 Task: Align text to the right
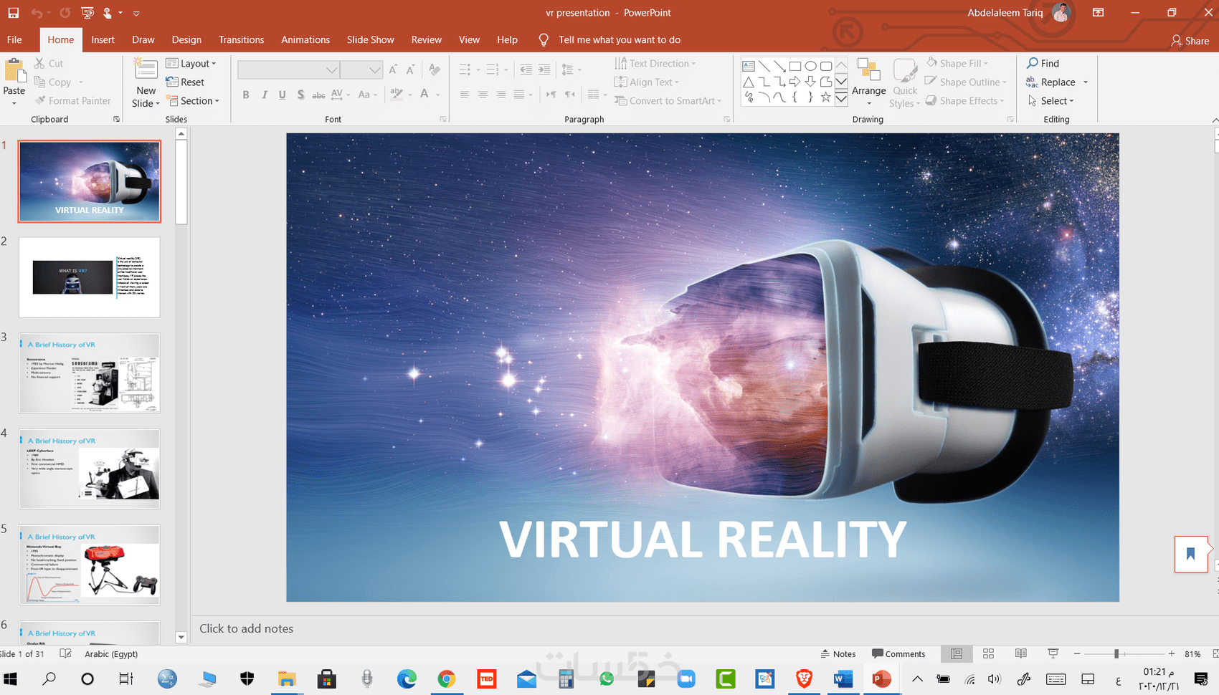pos(501,95)
